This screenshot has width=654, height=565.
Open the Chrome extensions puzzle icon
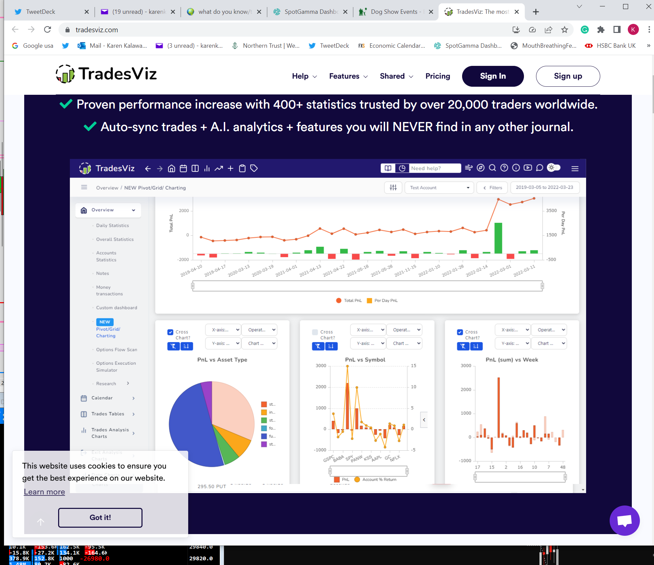pyautogui.click(x=601, y=30)
